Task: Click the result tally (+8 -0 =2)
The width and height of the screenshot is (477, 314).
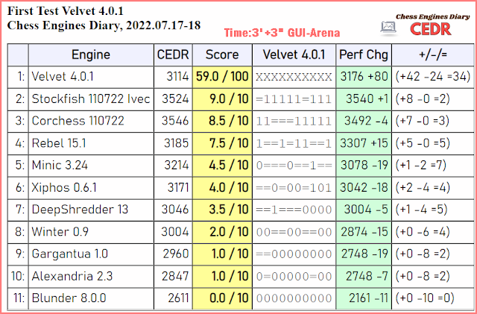Action: point(423,99)
